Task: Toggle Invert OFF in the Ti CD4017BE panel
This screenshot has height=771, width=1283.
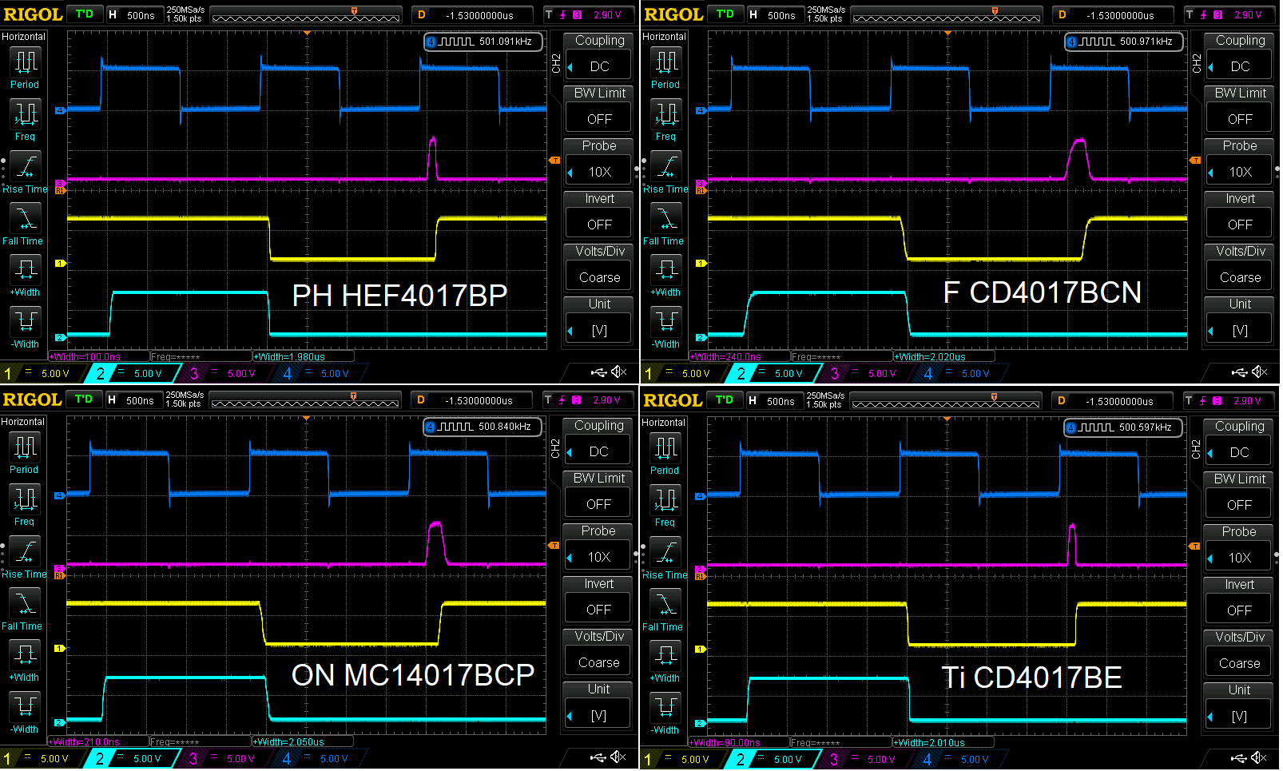Action: pyautogui.click(x=1239, y=601)
